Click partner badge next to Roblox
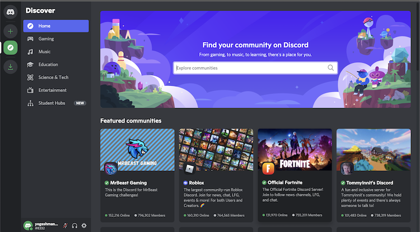The height and width of the screenshot is (232, 420). pyautogui.click(x=185, y=183)
